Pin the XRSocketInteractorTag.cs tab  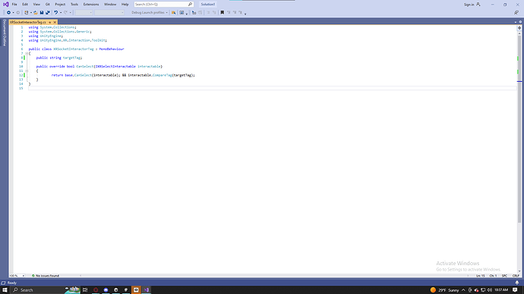pyautogui.click(x=50, y=22)
